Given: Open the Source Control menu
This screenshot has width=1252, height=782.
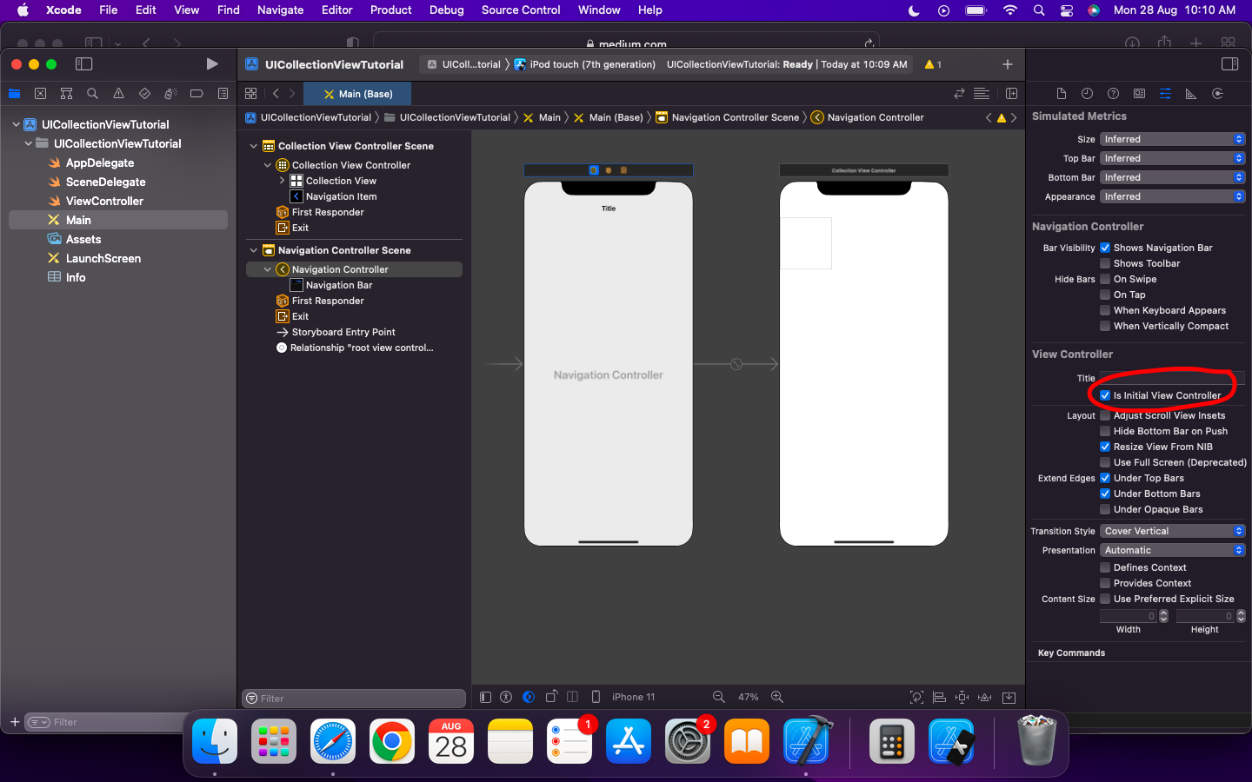Looking at the screenshot, I should 521,10.
